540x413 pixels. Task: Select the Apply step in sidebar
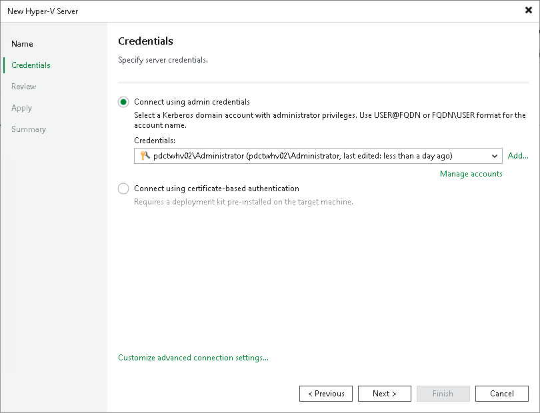pyautogui.click(x=21, y=108)
